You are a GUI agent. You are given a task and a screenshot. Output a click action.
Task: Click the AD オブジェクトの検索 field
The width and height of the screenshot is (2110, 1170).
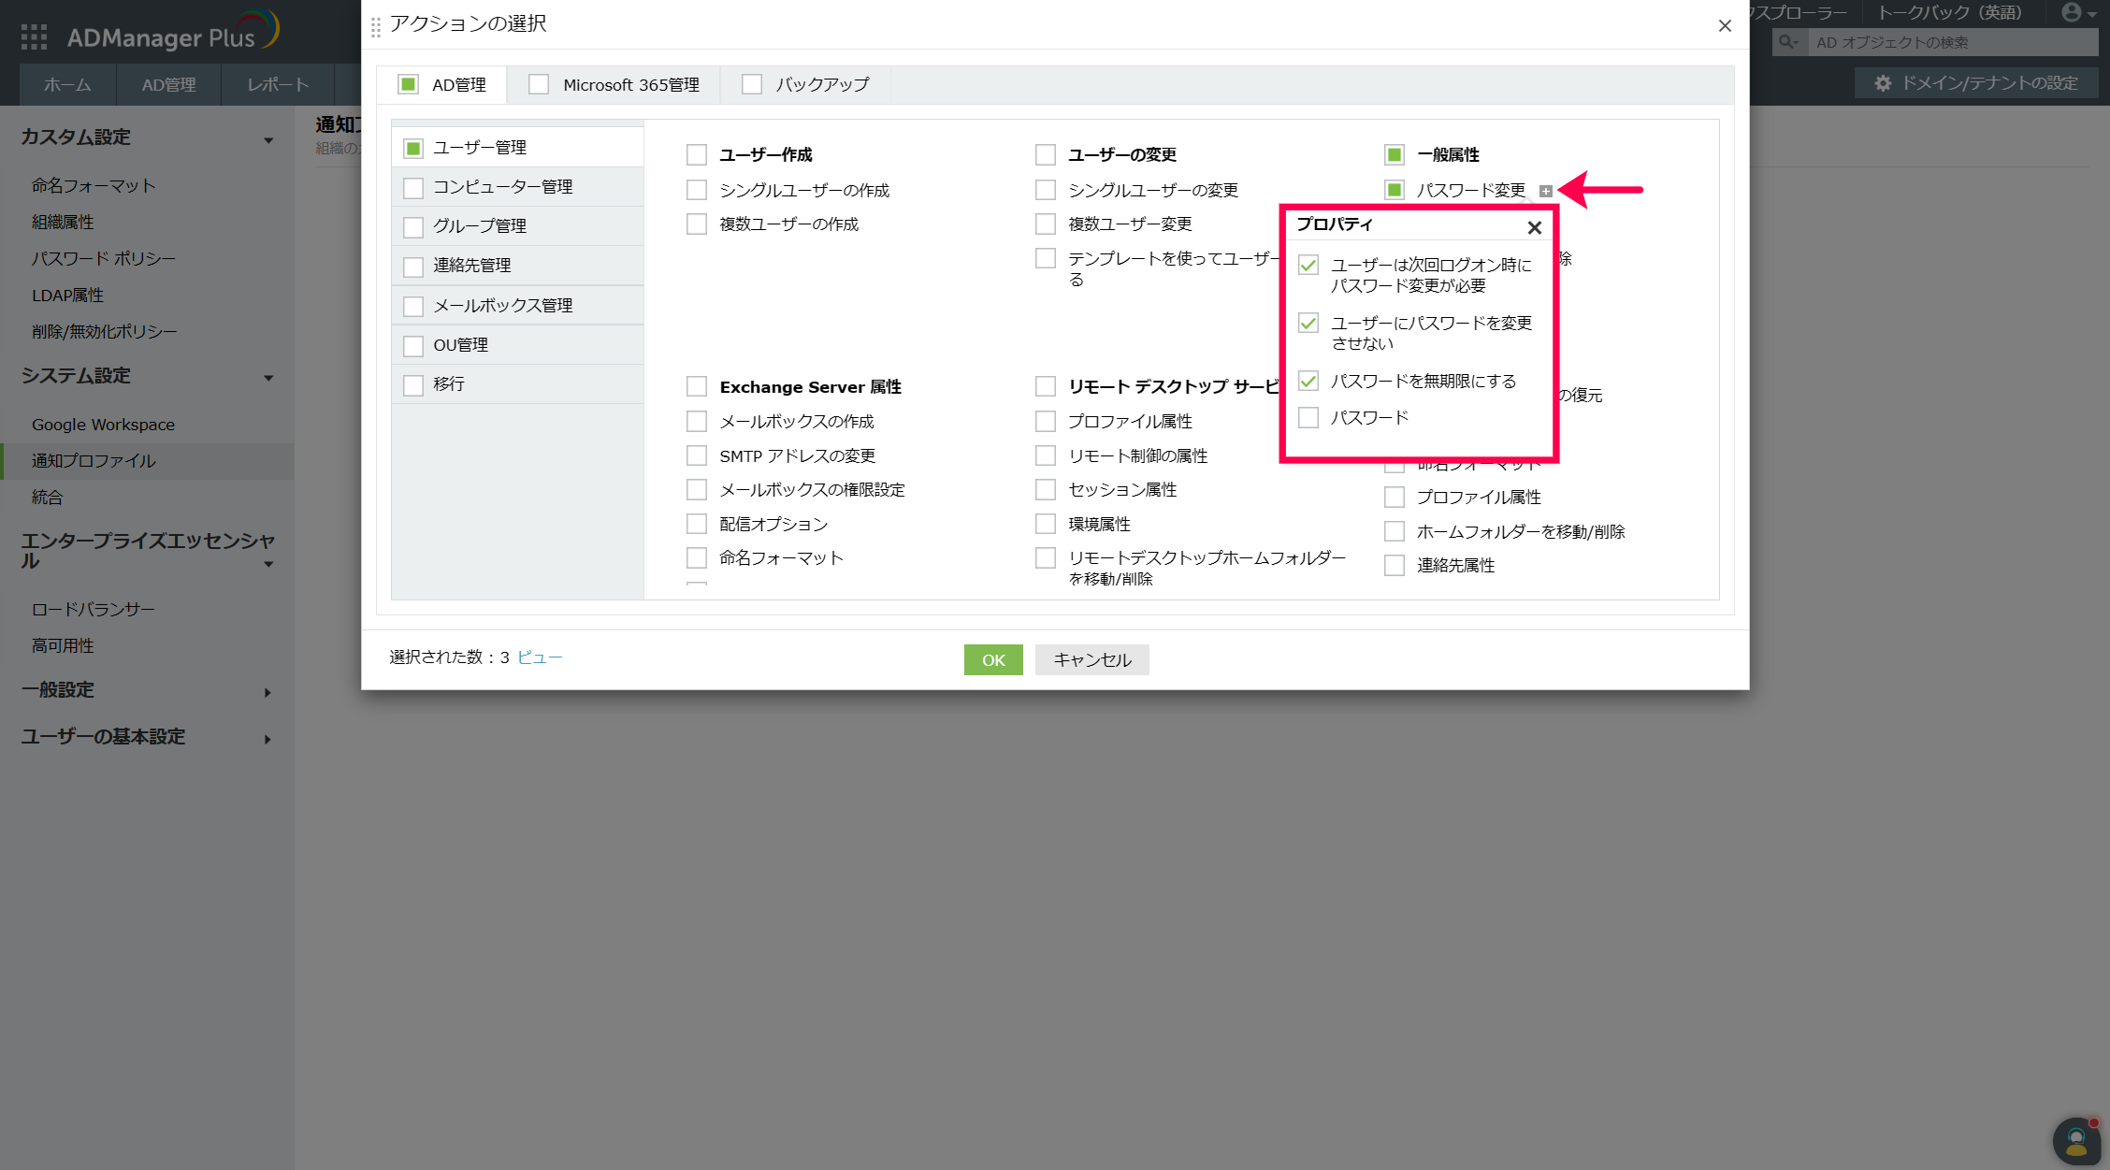[x=1950, y=42]
